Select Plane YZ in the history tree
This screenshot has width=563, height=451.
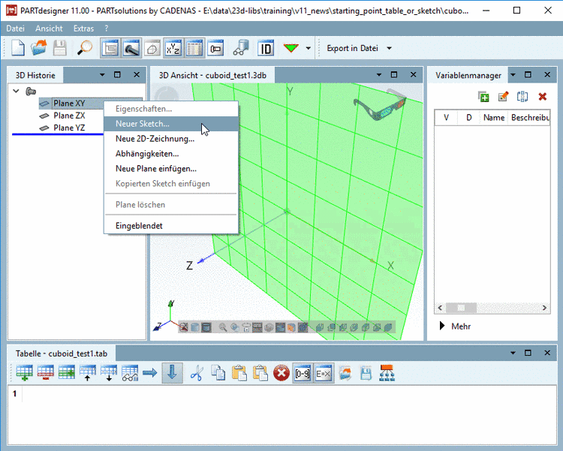(69, 128)
